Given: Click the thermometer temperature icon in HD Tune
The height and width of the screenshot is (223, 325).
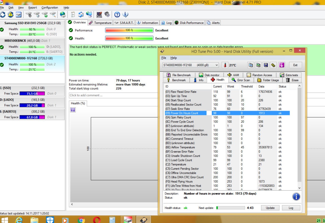Looking at the screenshot, I should click(x=225, y=65).
